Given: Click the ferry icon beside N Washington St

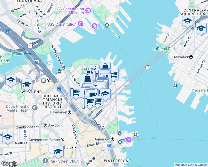Looking at the screenshot, I should click(59, 71).
